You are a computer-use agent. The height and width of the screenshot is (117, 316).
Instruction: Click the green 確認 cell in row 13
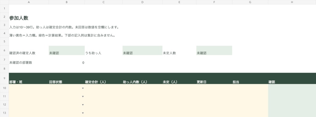point(292,113)
